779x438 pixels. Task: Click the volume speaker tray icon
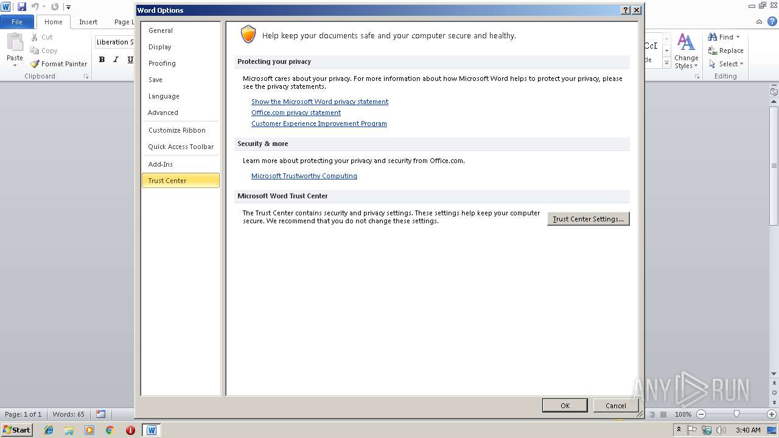click(721, 430)
